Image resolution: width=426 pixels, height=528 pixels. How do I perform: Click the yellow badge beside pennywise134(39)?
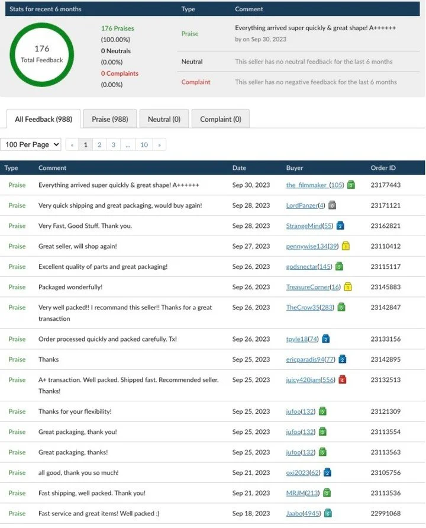tap(346, 246)
